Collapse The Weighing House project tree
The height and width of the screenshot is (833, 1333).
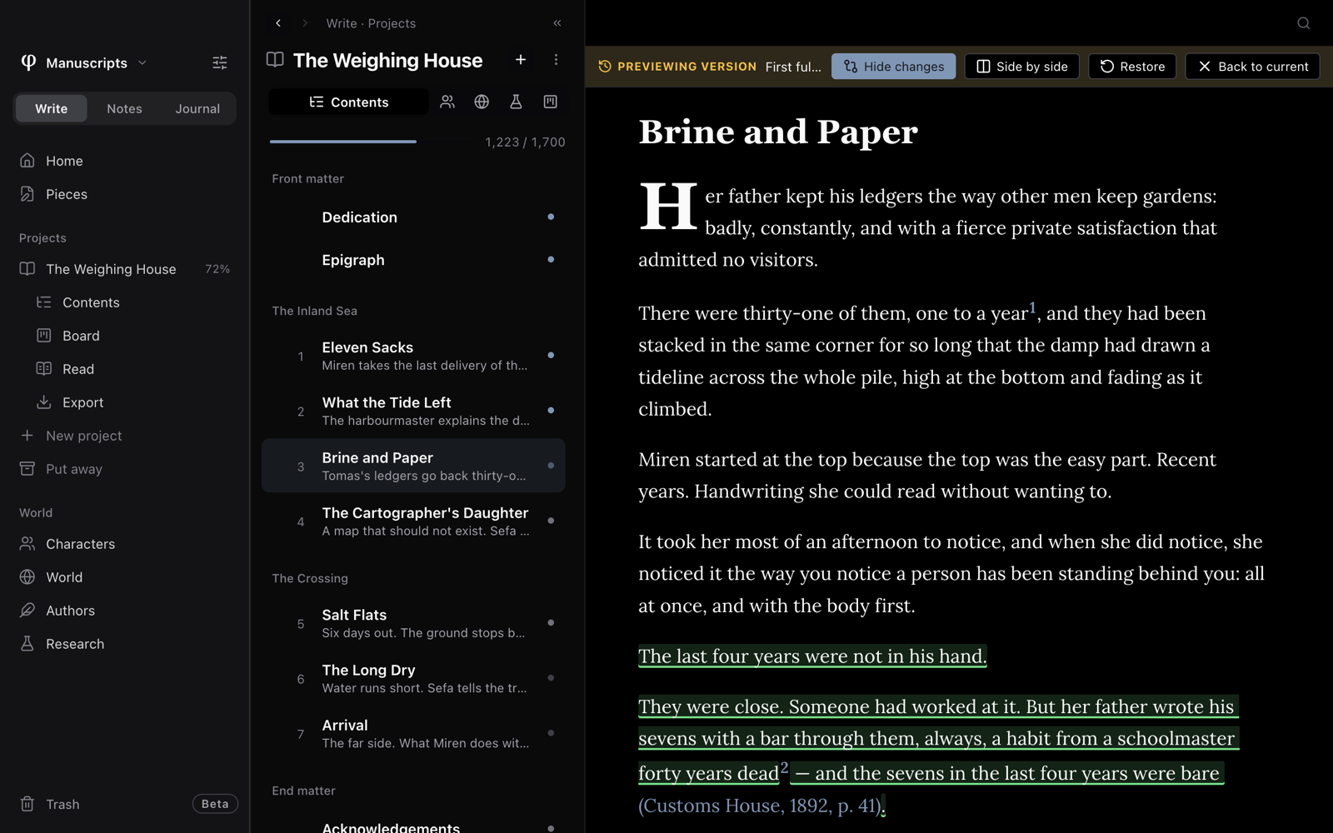125,269
